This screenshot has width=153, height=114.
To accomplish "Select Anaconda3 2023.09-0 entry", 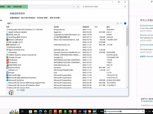I will pyautogui.click(x=66, y=30).
